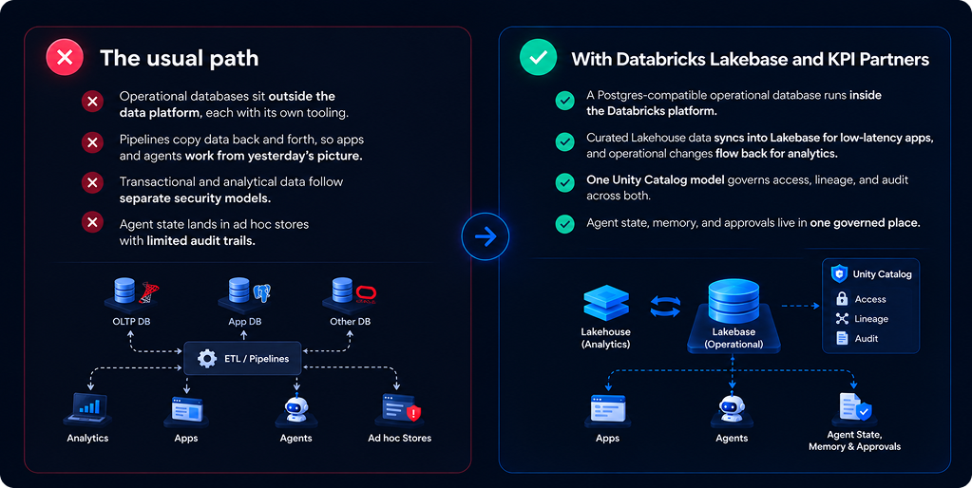Viewport: 972px width, 488px height.
Task: Click the large green checkmark beside With Databricks Lakebase
Action: [x=538, y=58]
